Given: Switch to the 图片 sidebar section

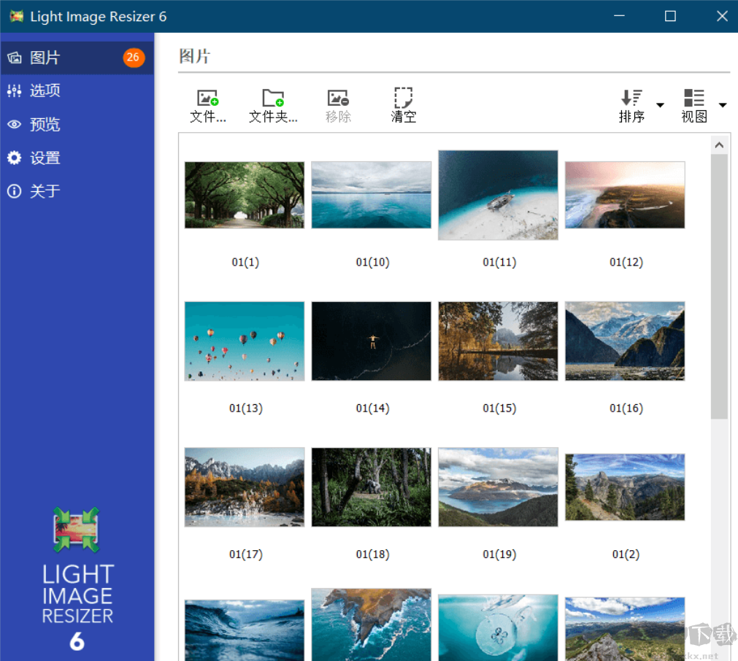Looking at the screenshot, I should click(x=44, y=57).
